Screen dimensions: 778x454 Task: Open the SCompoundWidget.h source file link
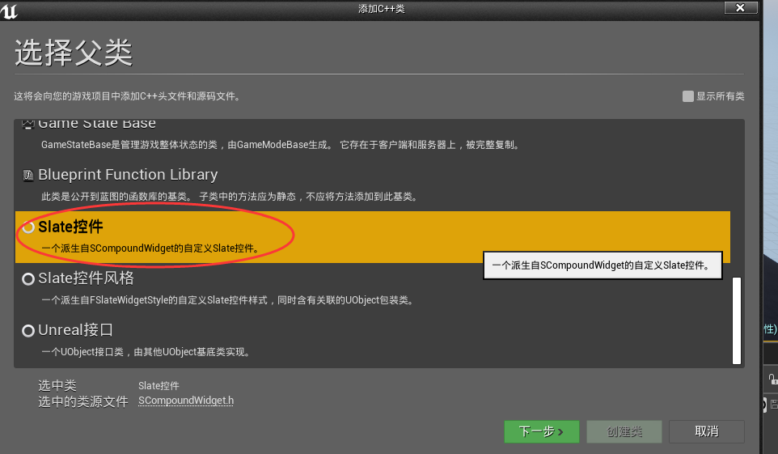click(x=185, y=401)
